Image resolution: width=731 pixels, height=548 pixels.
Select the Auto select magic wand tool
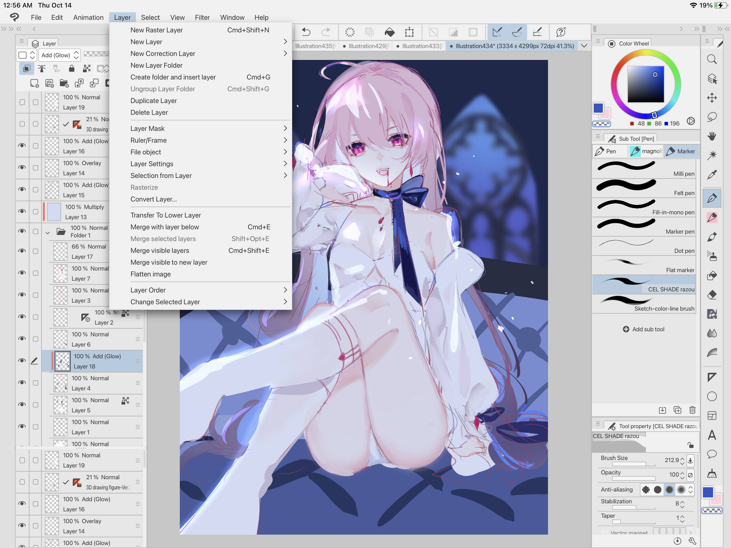pos(711,155)
